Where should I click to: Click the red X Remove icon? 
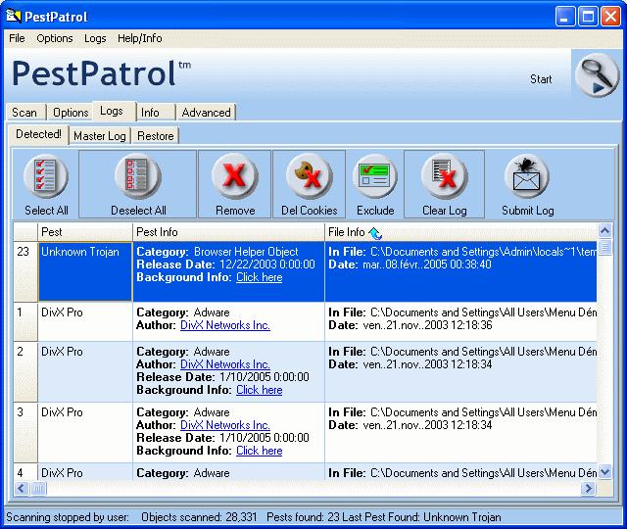click(235, 176)
